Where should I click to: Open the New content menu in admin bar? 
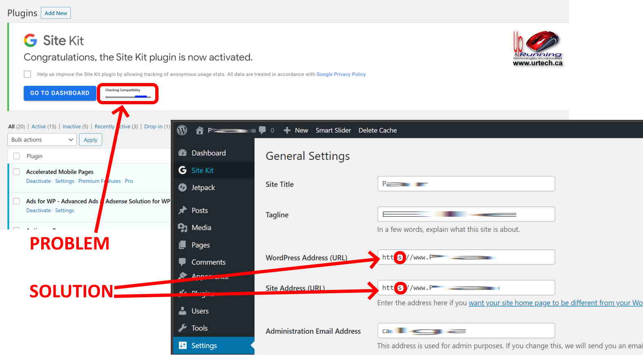(x=296, y=130)
